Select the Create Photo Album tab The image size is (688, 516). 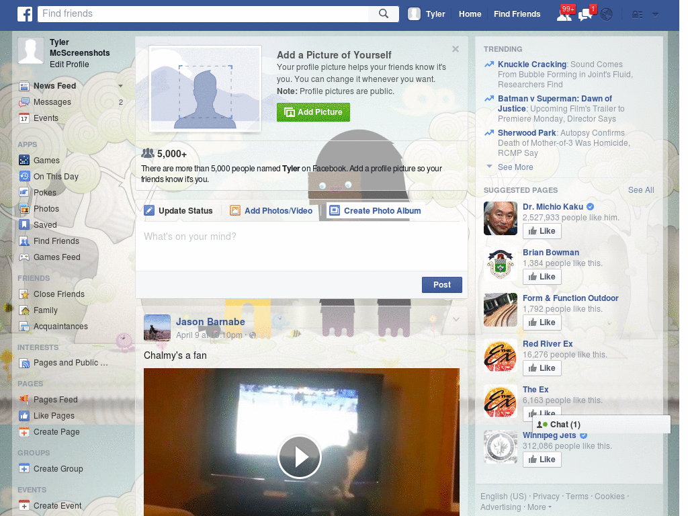(x=376, y=210)
